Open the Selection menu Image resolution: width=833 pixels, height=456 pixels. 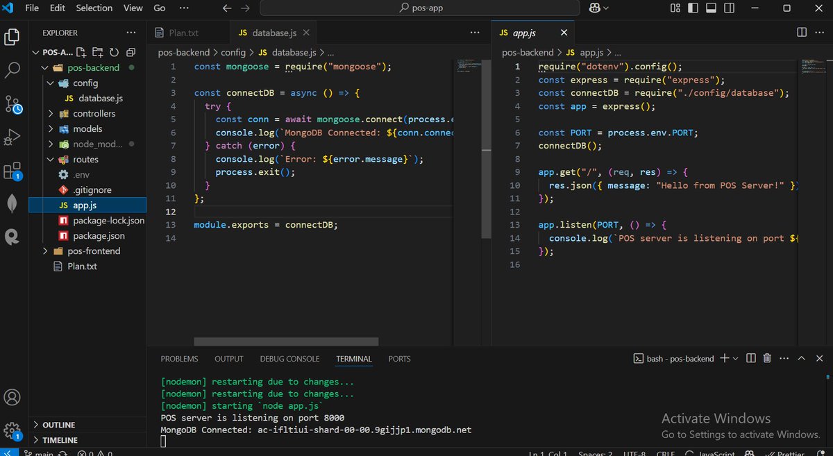coord(94,8)
